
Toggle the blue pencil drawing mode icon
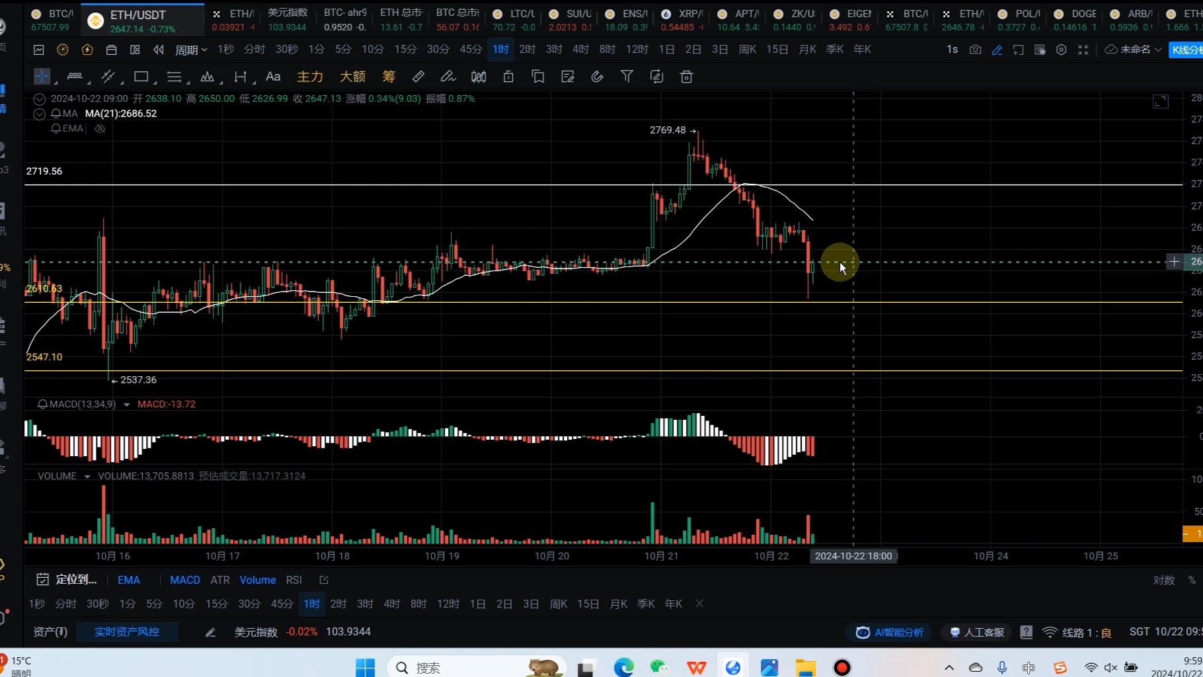point(997,50)
